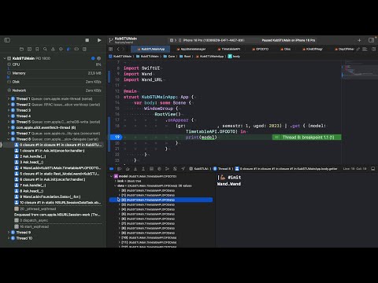
Task: Select the Debug navigator icon
Action: click(69, 49)
